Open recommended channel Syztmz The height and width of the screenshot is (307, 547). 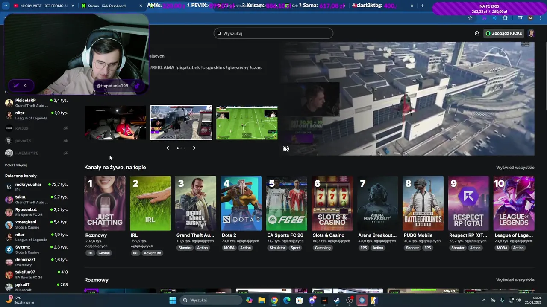coord(36,249)
